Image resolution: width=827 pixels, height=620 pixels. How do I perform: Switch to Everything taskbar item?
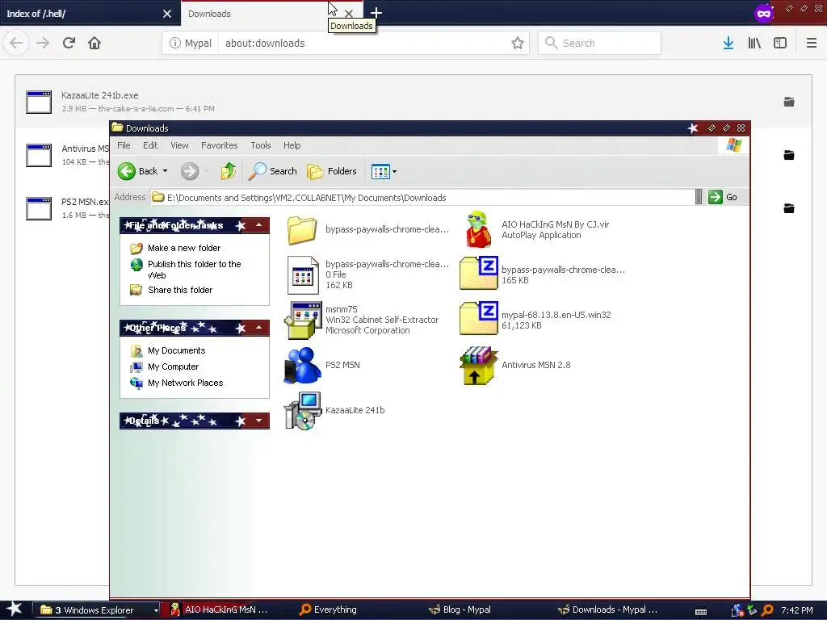[x=328, y=610]
